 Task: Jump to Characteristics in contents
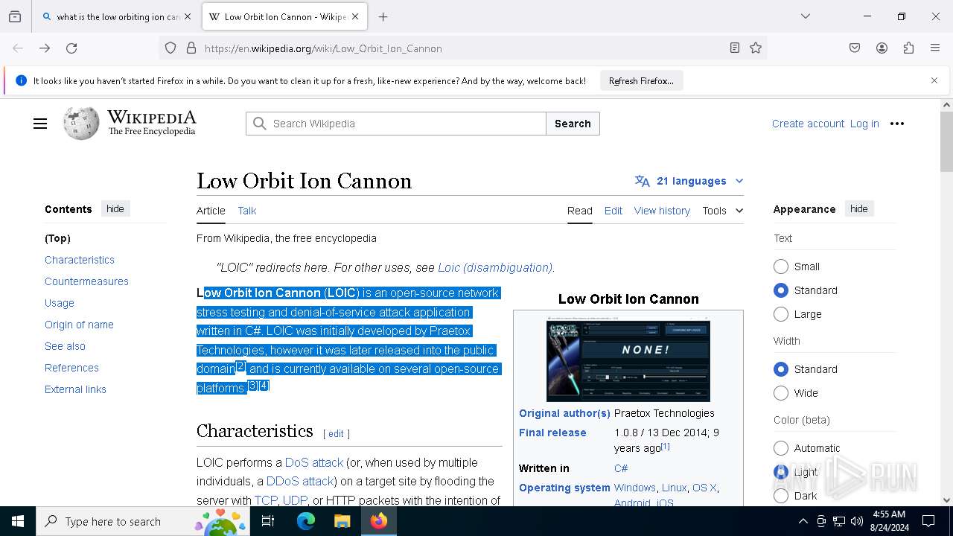pyautogui.click(x=80, y=260)
